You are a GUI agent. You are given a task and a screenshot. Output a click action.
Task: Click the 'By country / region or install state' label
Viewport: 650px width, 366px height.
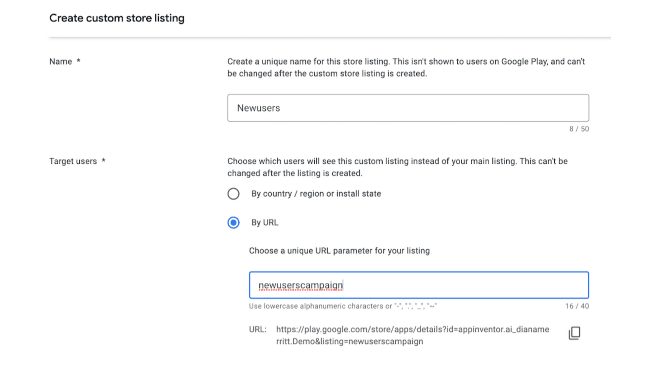coord(316,194)
